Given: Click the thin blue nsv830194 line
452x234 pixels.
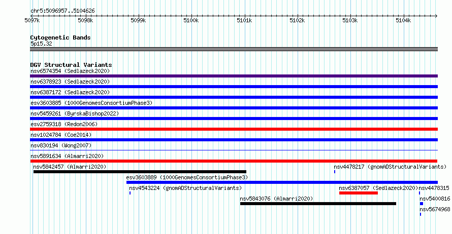Looking at the screenshot, I should (x=234, y=150).
